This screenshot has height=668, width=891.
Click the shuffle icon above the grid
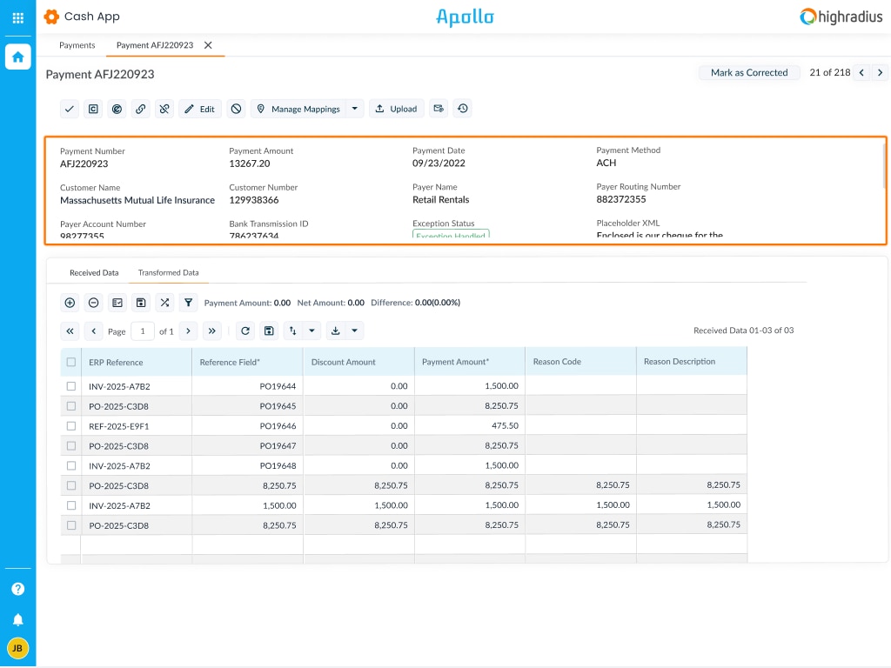tap(164, 303)
